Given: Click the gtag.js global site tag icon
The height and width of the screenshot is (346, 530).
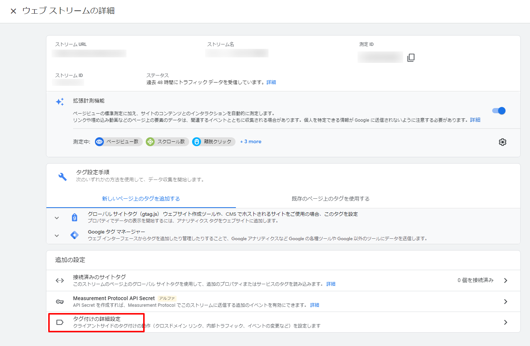Looking at the screenshot, I should click(75, 217).
